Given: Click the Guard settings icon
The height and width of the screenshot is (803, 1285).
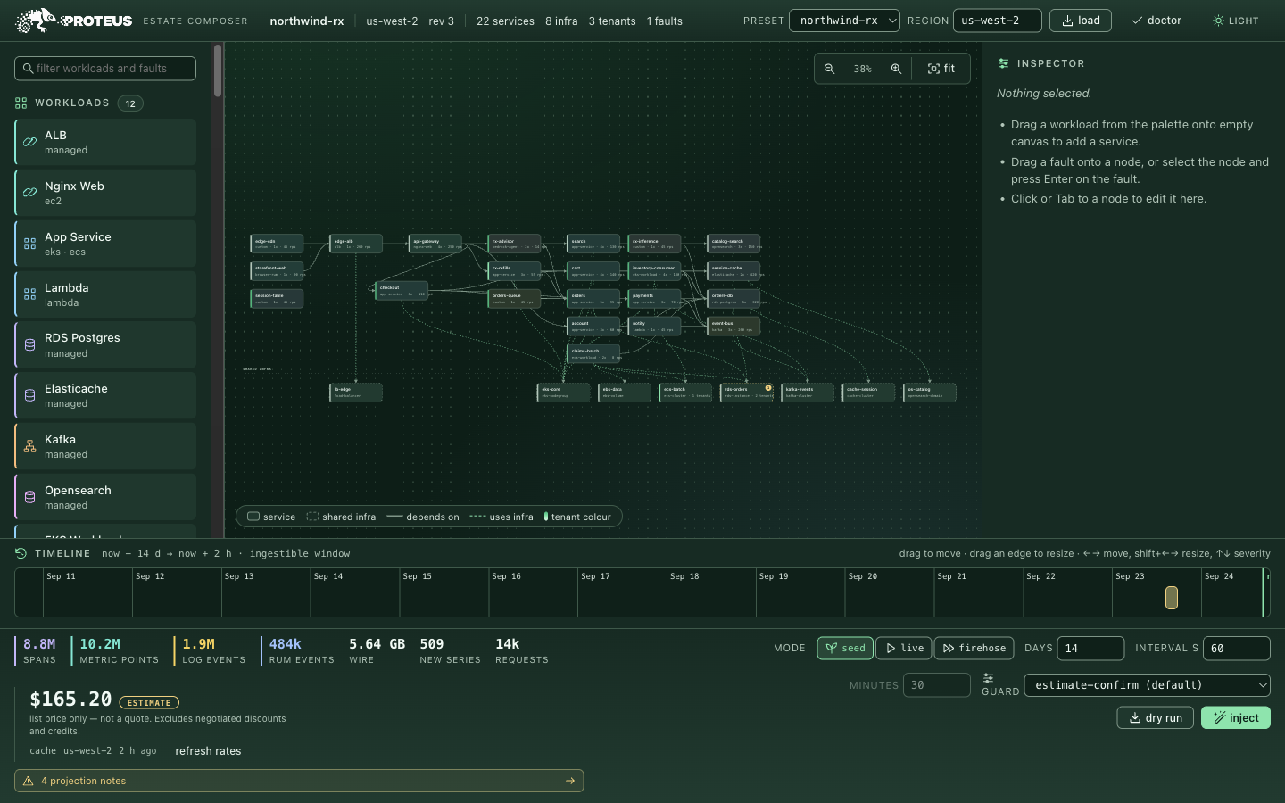Looking at the screenshot, I should coord(988,678).
